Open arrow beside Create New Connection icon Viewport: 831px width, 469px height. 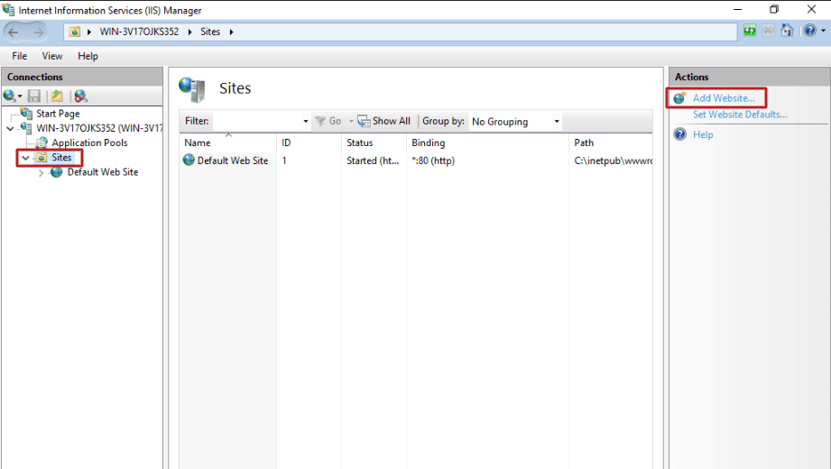coord(20,97)
